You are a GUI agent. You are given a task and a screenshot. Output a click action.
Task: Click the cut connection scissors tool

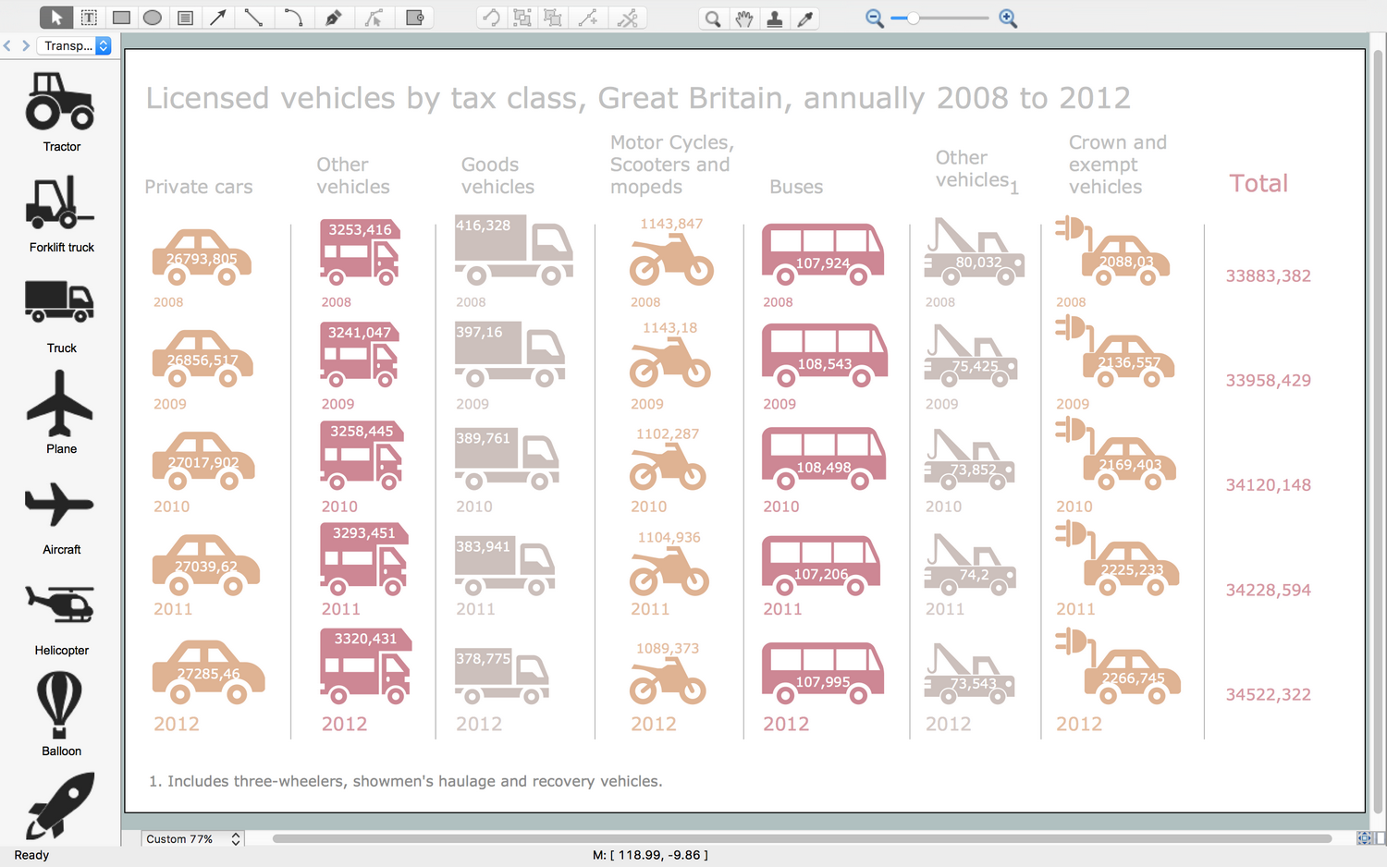coord(628,18)
